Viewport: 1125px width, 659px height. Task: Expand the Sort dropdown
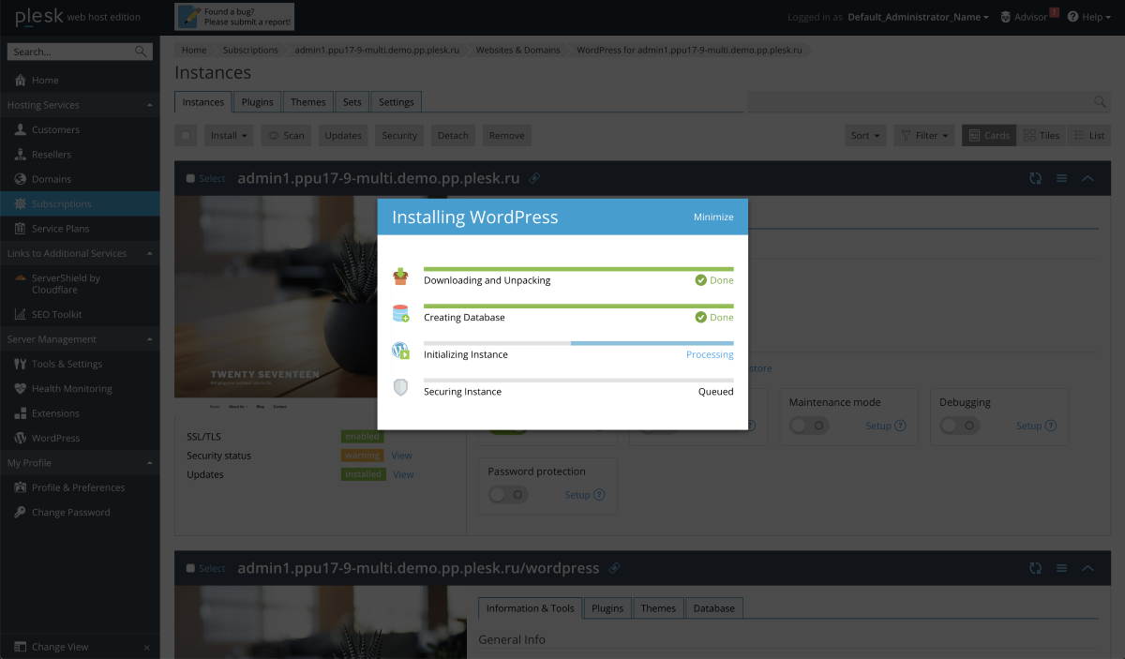(865, 136)
